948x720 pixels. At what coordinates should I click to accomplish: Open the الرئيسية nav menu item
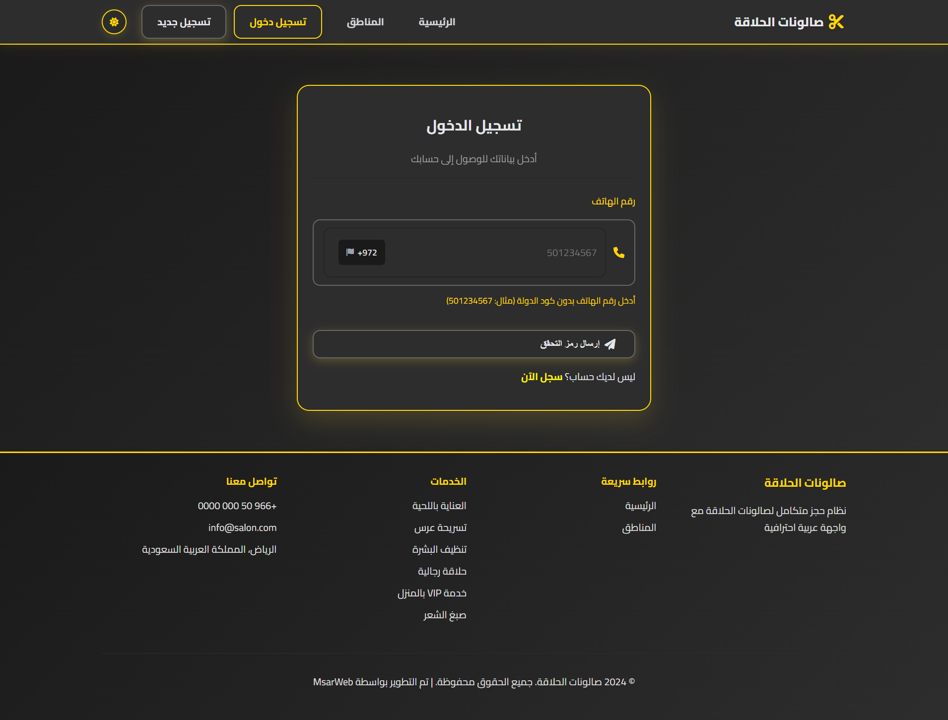pos(437,22)
